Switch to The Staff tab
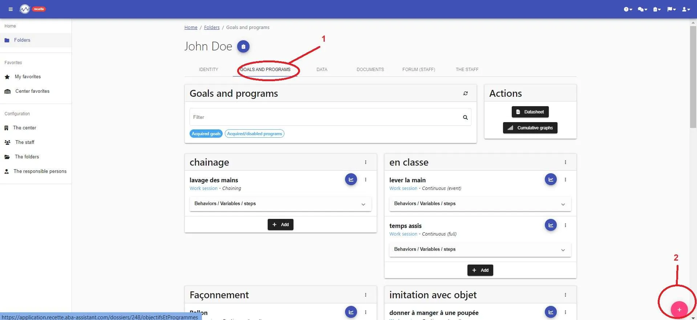The height and width of the screenshot is (320, 697). pyautogui.click(x=467, y=70)
